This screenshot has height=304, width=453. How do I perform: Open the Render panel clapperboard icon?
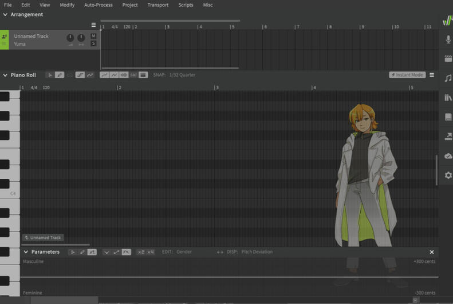(448, 58)
